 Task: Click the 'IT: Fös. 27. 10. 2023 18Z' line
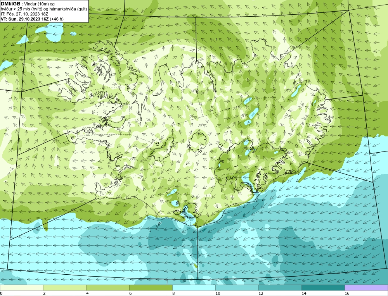pyautogui.click(x=24, y=14)
